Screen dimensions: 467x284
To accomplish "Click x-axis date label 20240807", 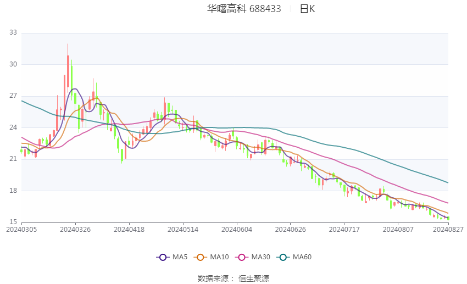I will click(x=398, y=230).
